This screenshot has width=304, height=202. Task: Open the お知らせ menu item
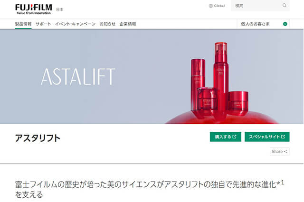pos(107,24)
